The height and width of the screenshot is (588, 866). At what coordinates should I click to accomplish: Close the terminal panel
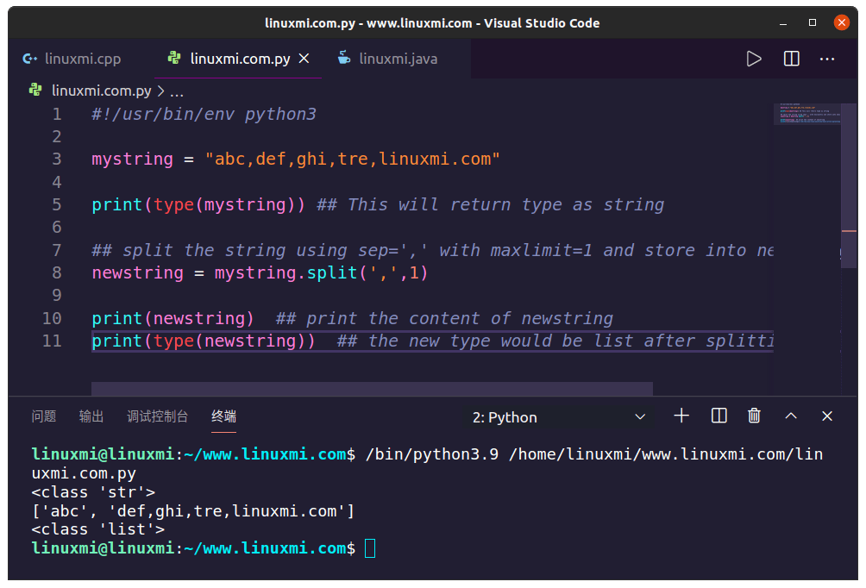click(827, 416)
